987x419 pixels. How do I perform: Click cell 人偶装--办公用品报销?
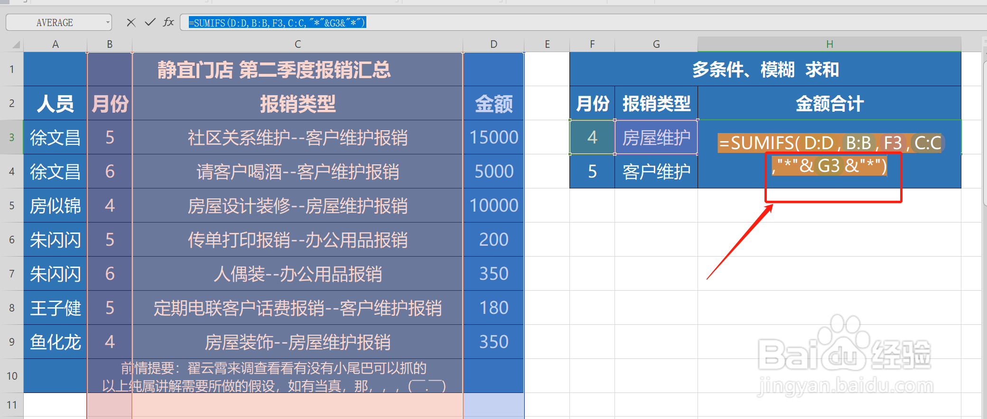point(298,274)
